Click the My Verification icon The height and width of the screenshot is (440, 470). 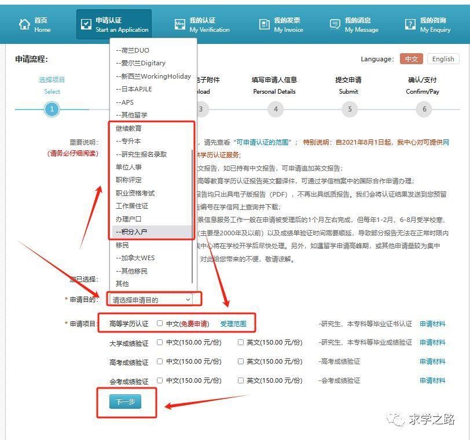(x=179, y=24)
